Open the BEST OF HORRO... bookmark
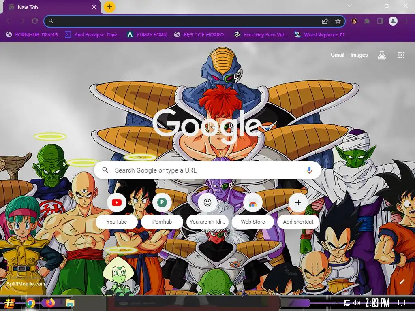 click(201, 35)
